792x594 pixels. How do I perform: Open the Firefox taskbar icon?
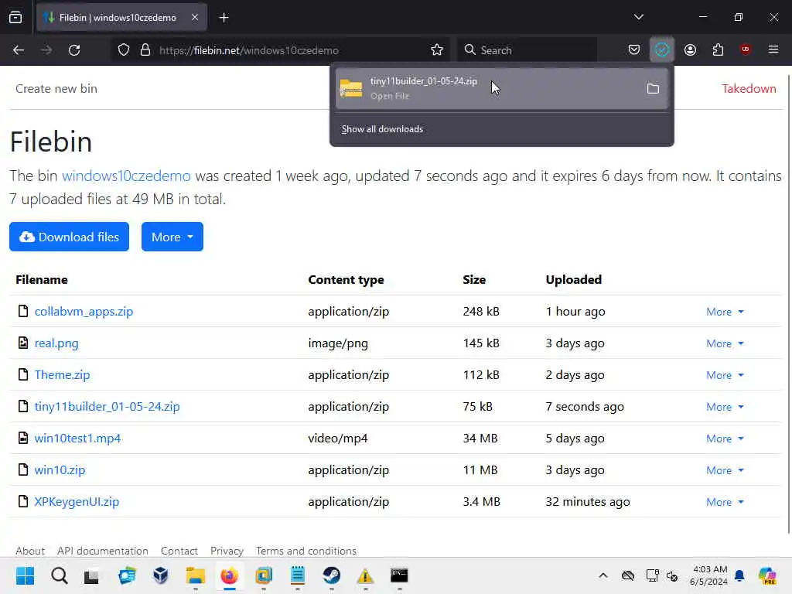229,575
